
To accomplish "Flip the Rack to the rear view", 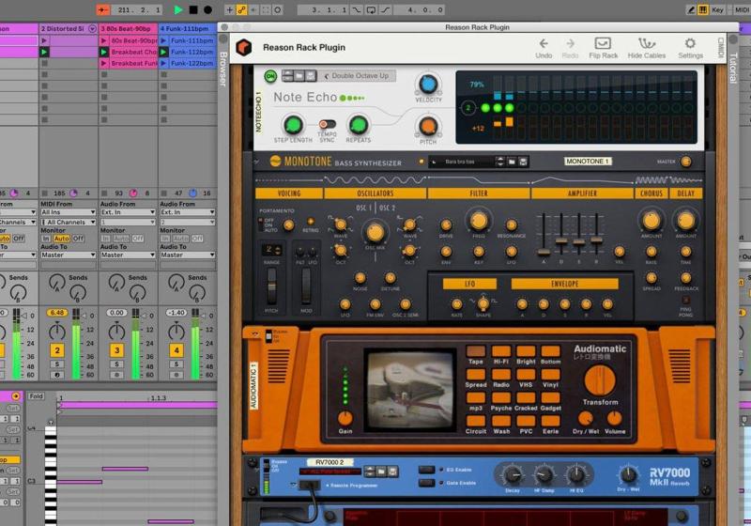I will pos(603,49).
